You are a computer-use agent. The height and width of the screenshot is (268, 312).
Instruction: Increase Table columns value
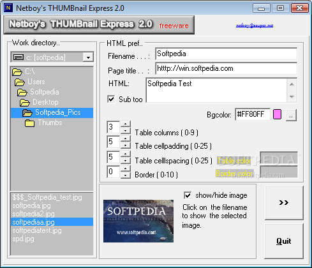126,124
